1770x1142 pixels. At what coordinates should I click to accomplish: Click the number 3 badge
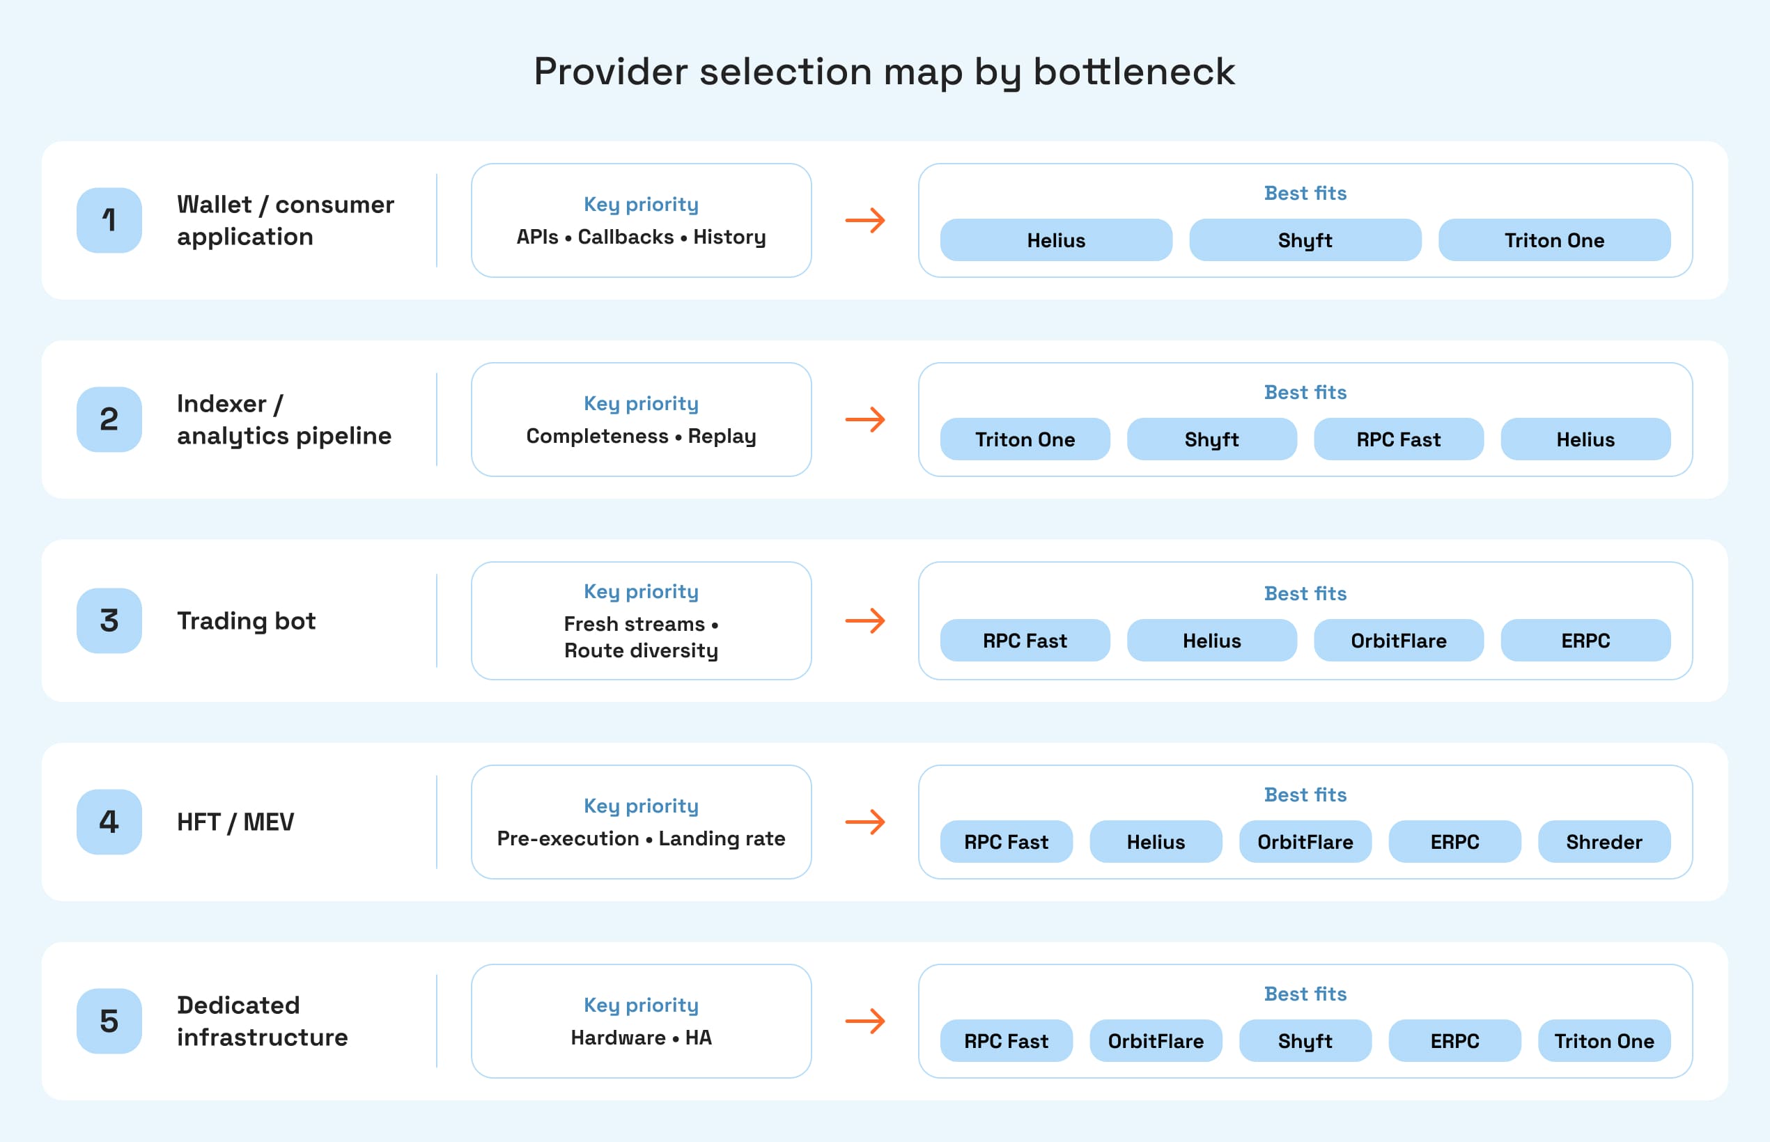[x=109, y=620]
